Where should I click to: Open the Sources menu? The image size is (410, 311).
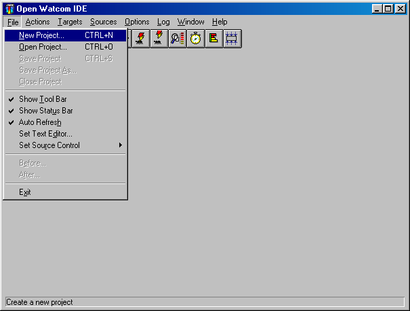point(103,22)
